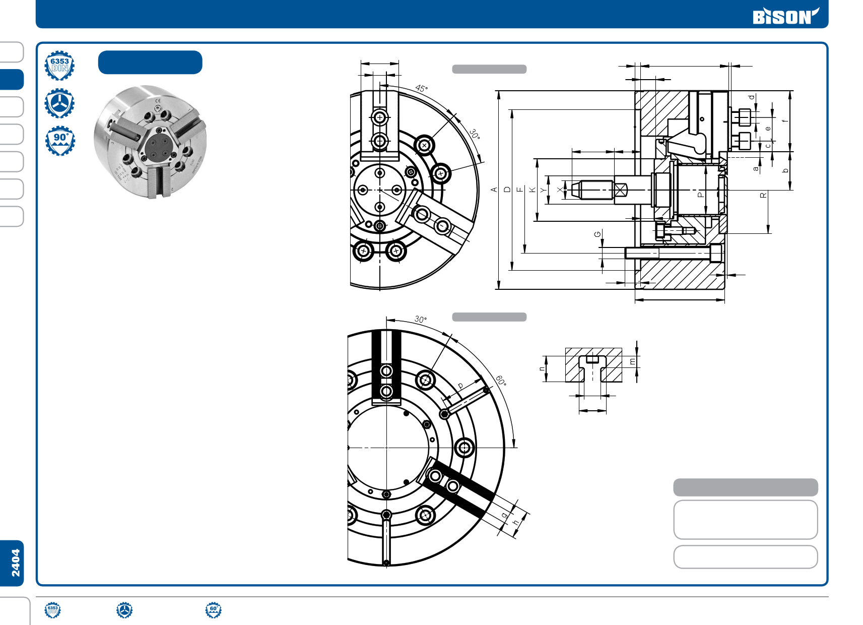This screenshot has height=625, width=863.
Task: Select the small three-jaw chuck footer icon
Action: point(124,610)
